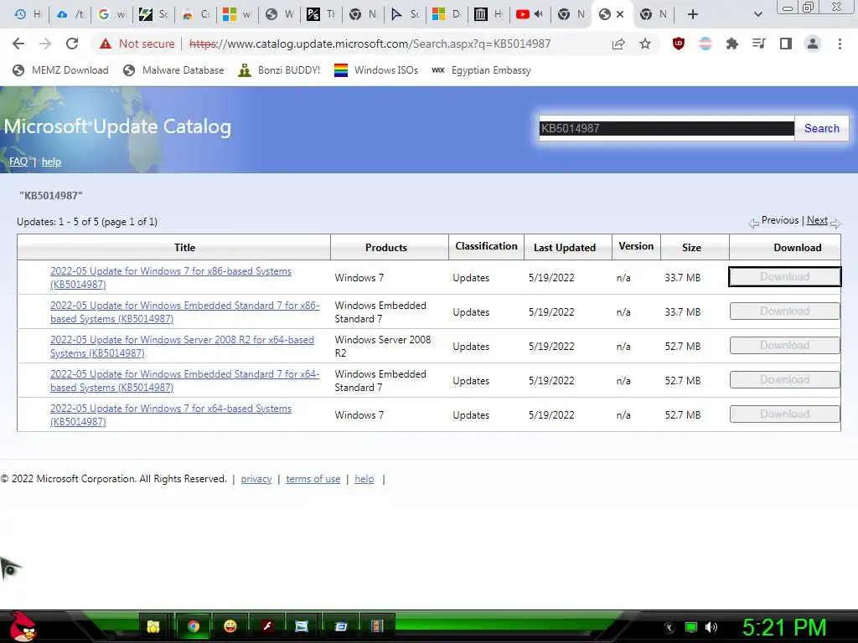Switch to the YouTube tab playing audio
Screen dimensions: 858x643
tap(530, 14)
